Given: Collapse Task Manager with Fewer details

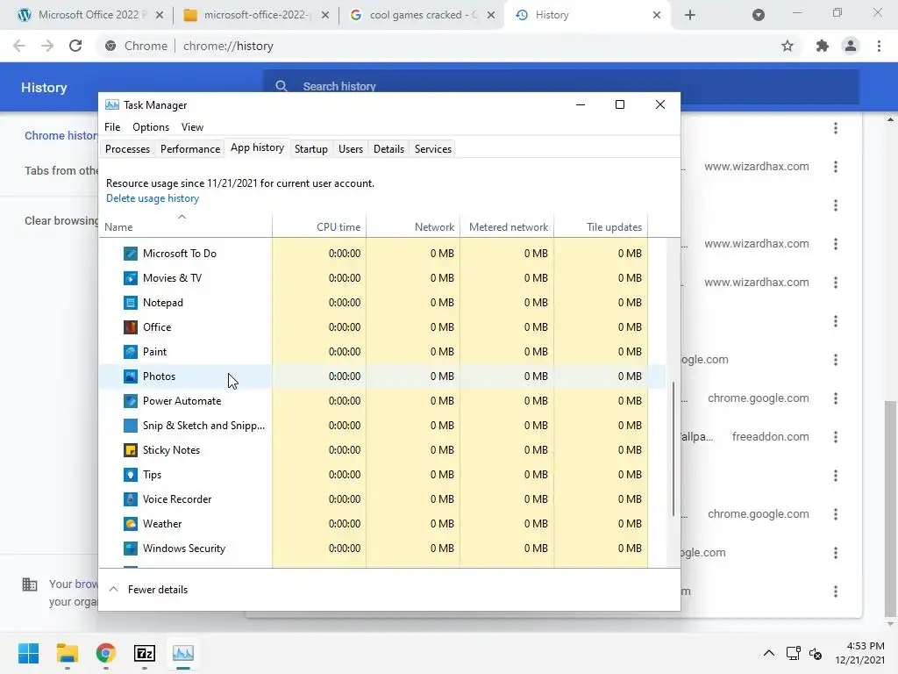Looking at the screenshot, I should pos(147,590).
